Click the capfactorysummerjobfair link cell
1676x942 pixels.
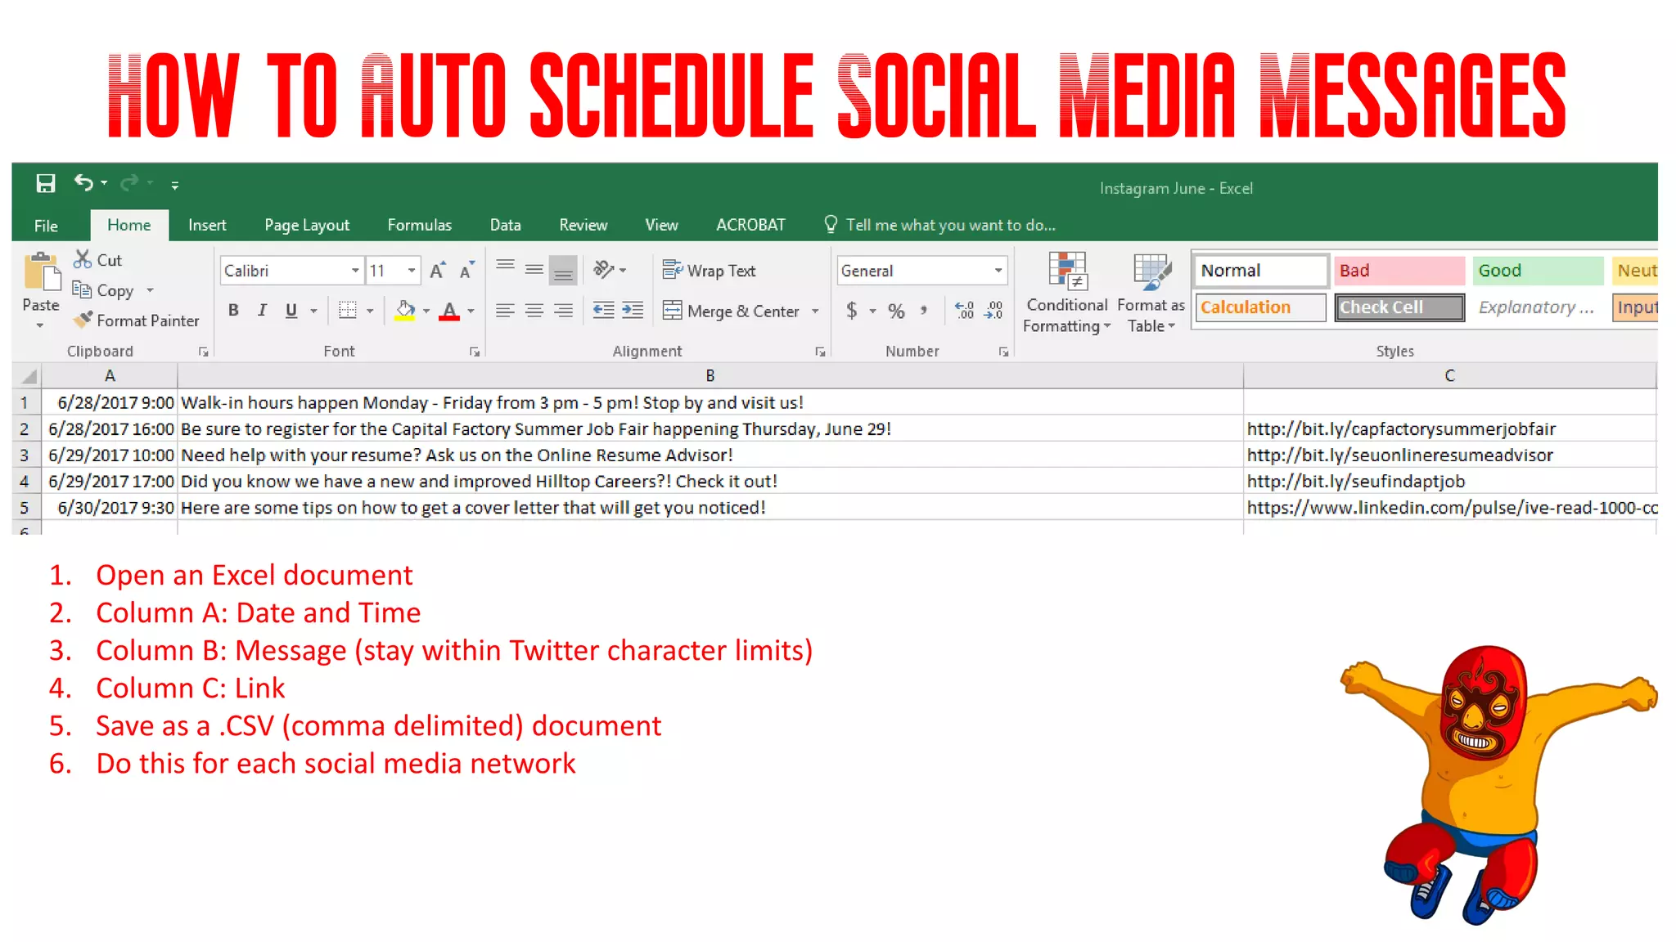[1449, 428]
